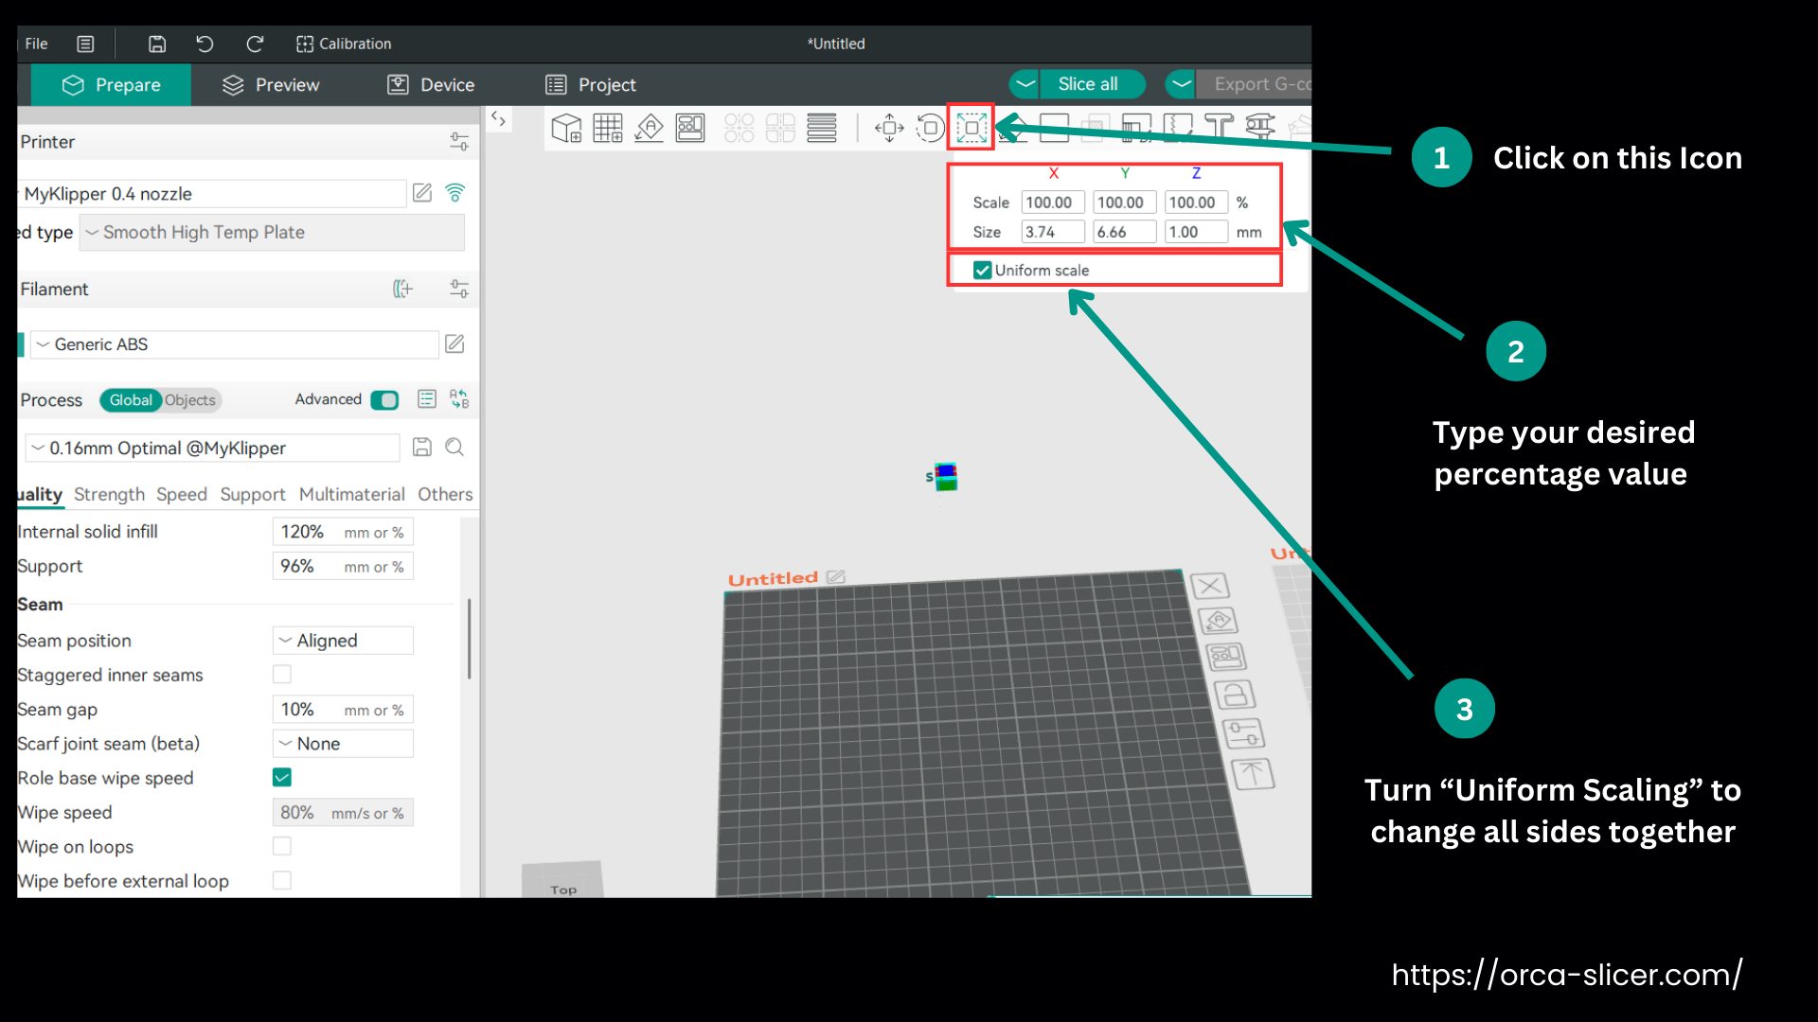Open the Multimaterial settings tab

click(x=351, y=494)
